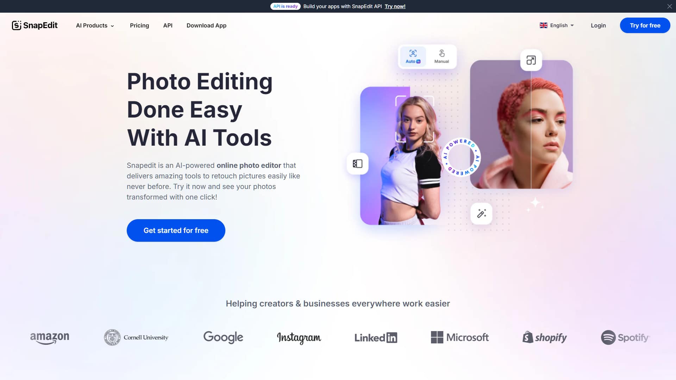This screenshot has height=380, width=676.
Task: Click the background remover panel icon
Action: [x=357, y=164]
